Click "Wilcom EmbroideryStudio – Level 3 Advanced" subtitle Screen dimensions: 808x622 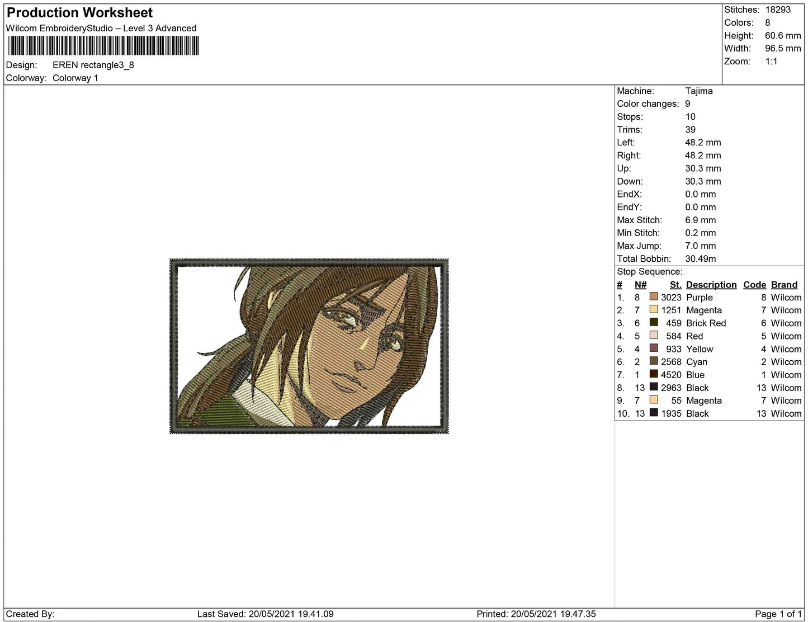(101, 28)
